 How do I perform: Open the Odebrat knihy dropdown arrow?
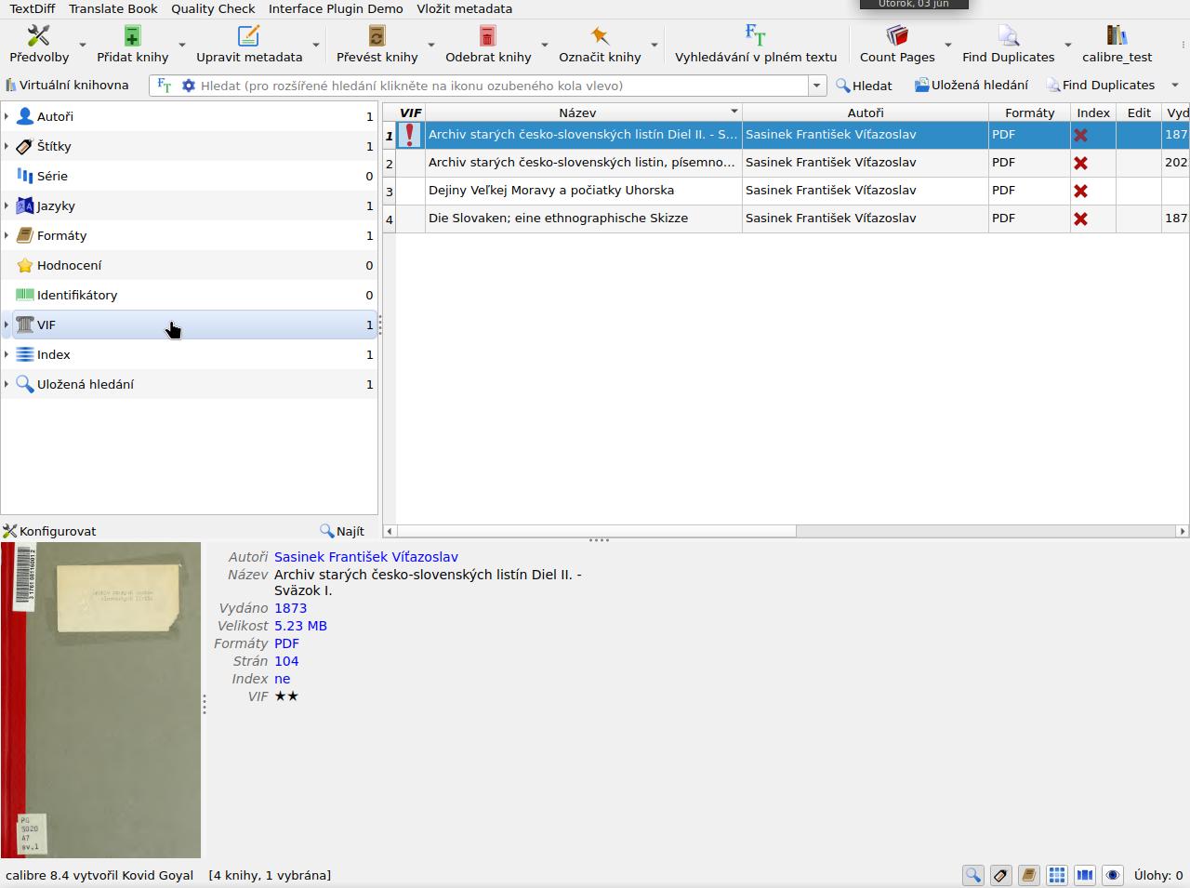[545, 45]
